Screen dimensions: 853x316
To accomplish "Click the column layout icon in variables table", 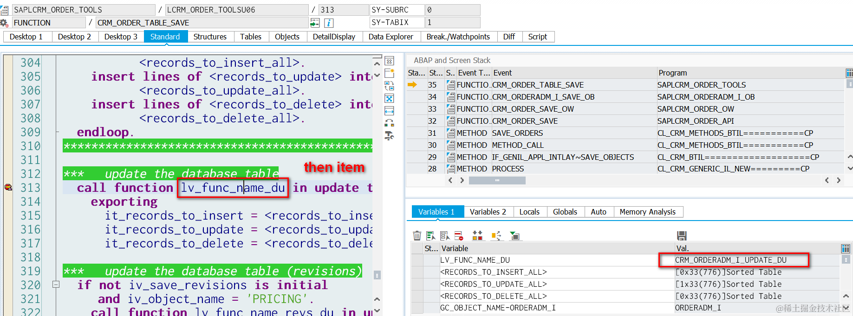I will coord(846,248).
